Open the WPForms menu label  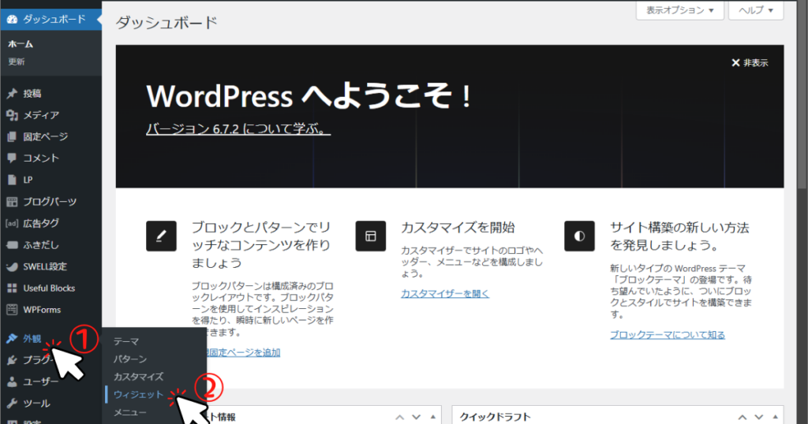pos(42,310)
